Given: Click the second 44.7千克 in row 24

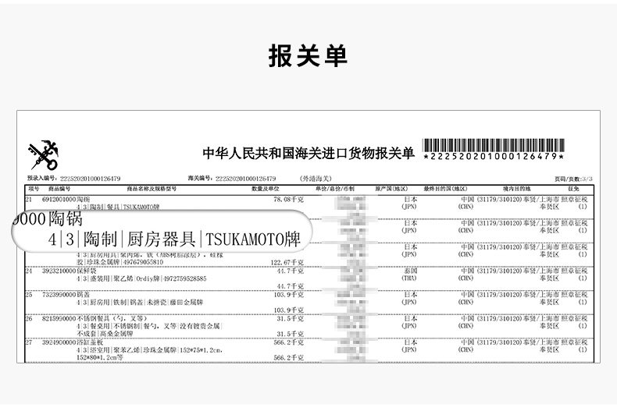Looking at the screenshot, I should tap(290, 286).
